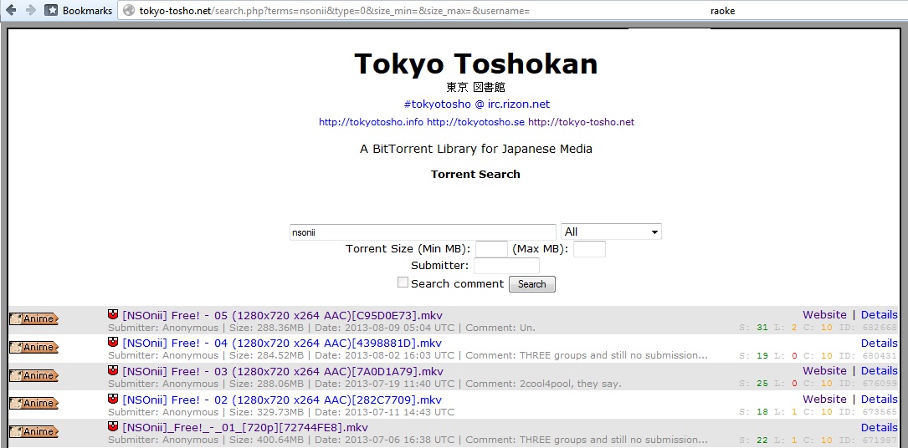Open #tokyotosho @ irc.rizon.net link

[x=476, y=104]
